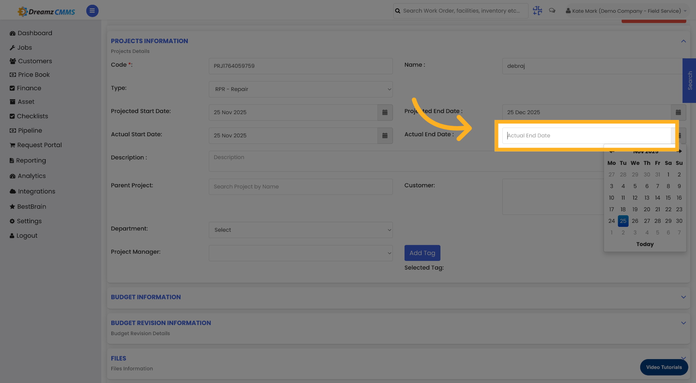Click the Jobs wrench icon
The height and width of the screenshot is (383, 696).
pyautogui.click(x=12, y=48)
